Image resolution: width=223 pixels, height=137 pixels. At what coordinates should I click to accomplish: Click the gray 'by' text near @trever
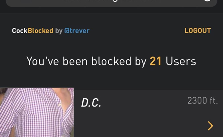(x=59, y=31)
